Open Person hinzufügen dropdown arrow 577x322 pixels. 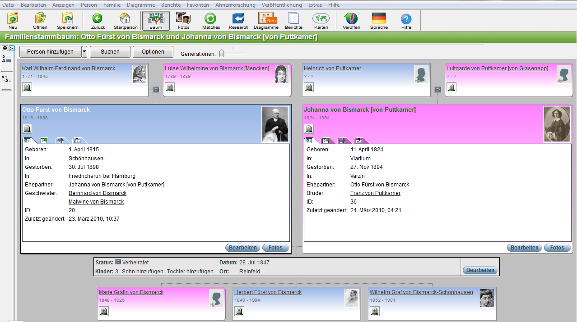point(84,52)
